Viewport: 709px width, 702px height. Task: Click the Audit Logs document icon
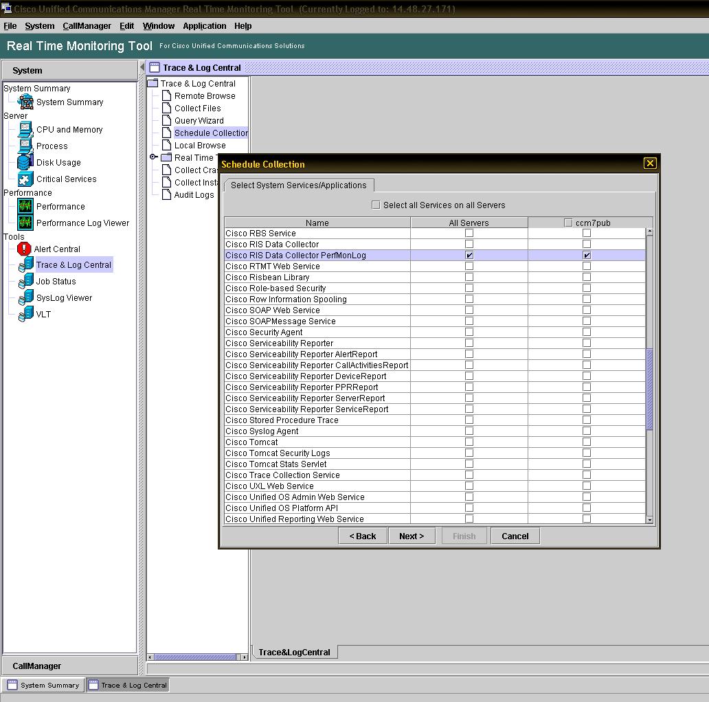(x=166, y=195)
